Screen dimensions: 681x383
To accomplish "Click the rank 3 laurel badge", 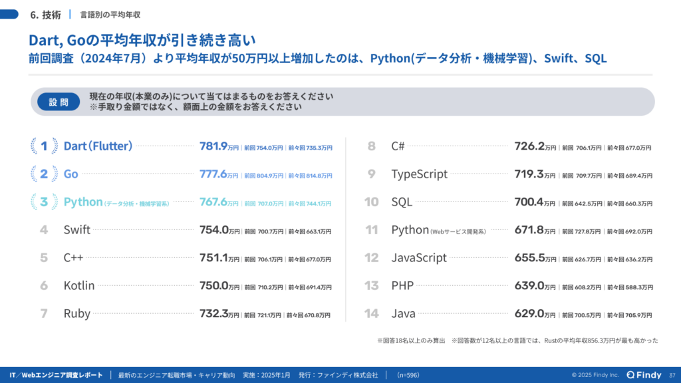I will (44, 202).
